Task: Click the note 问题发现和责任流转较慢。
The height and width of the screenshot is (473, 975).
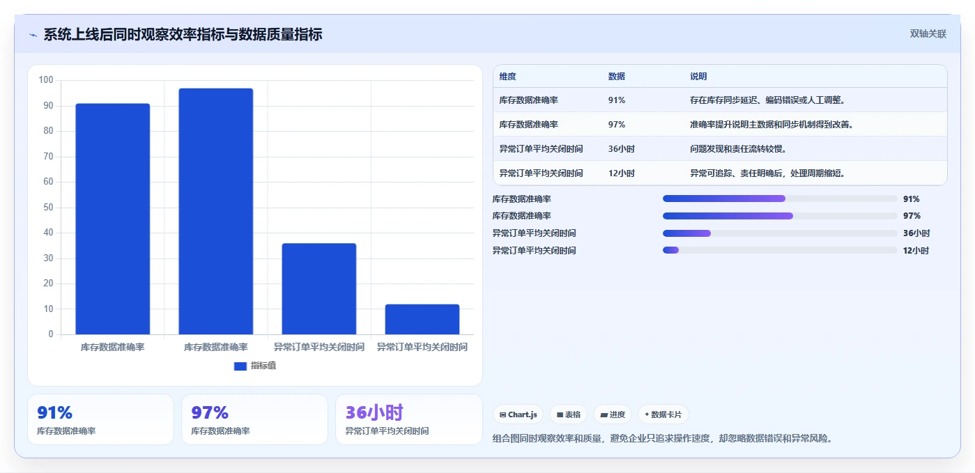Action: (x=739, y=149)
